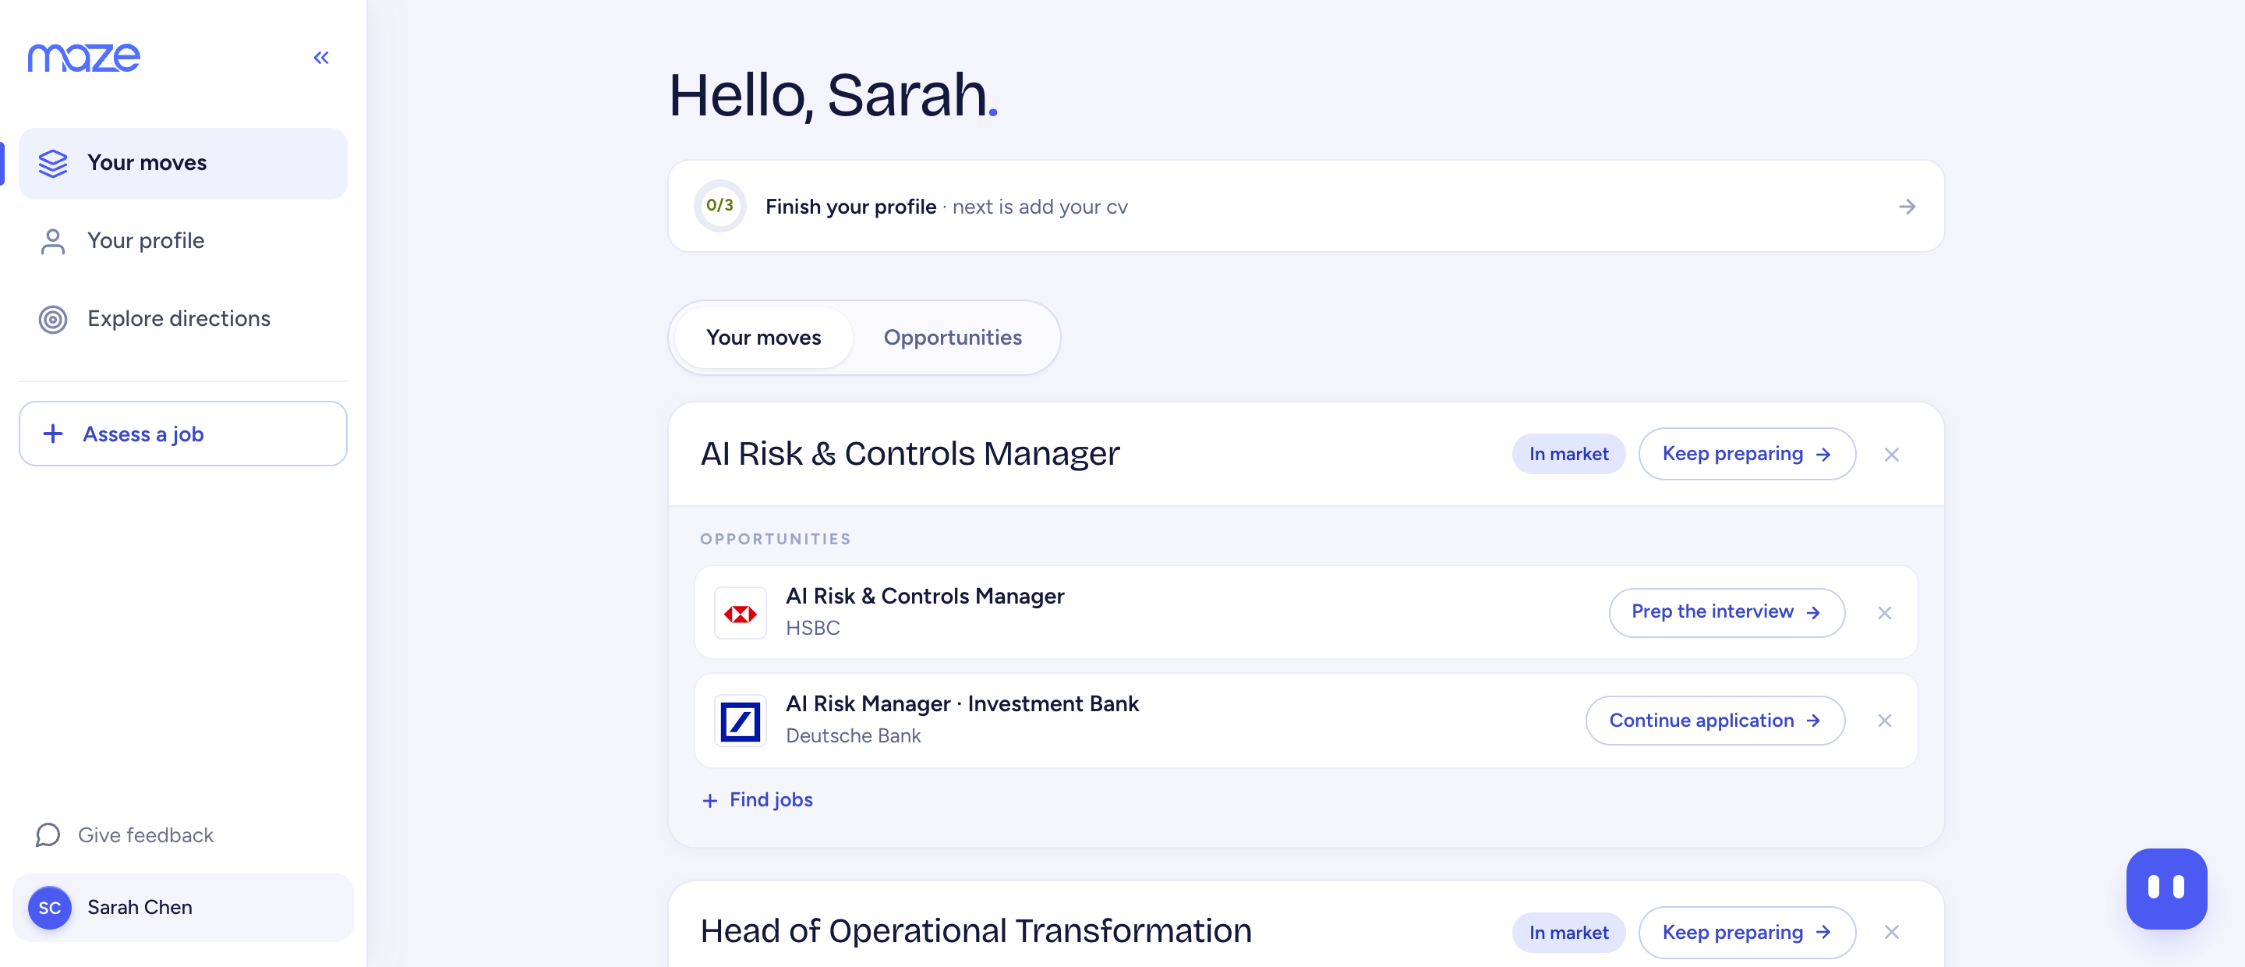
Task: Click the maze logo
Action: pos(83,58)
